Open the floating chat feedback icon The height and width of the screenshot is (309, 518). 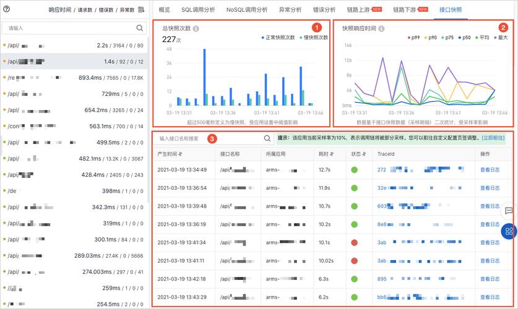pyautogui.click(x=509, y=210)
